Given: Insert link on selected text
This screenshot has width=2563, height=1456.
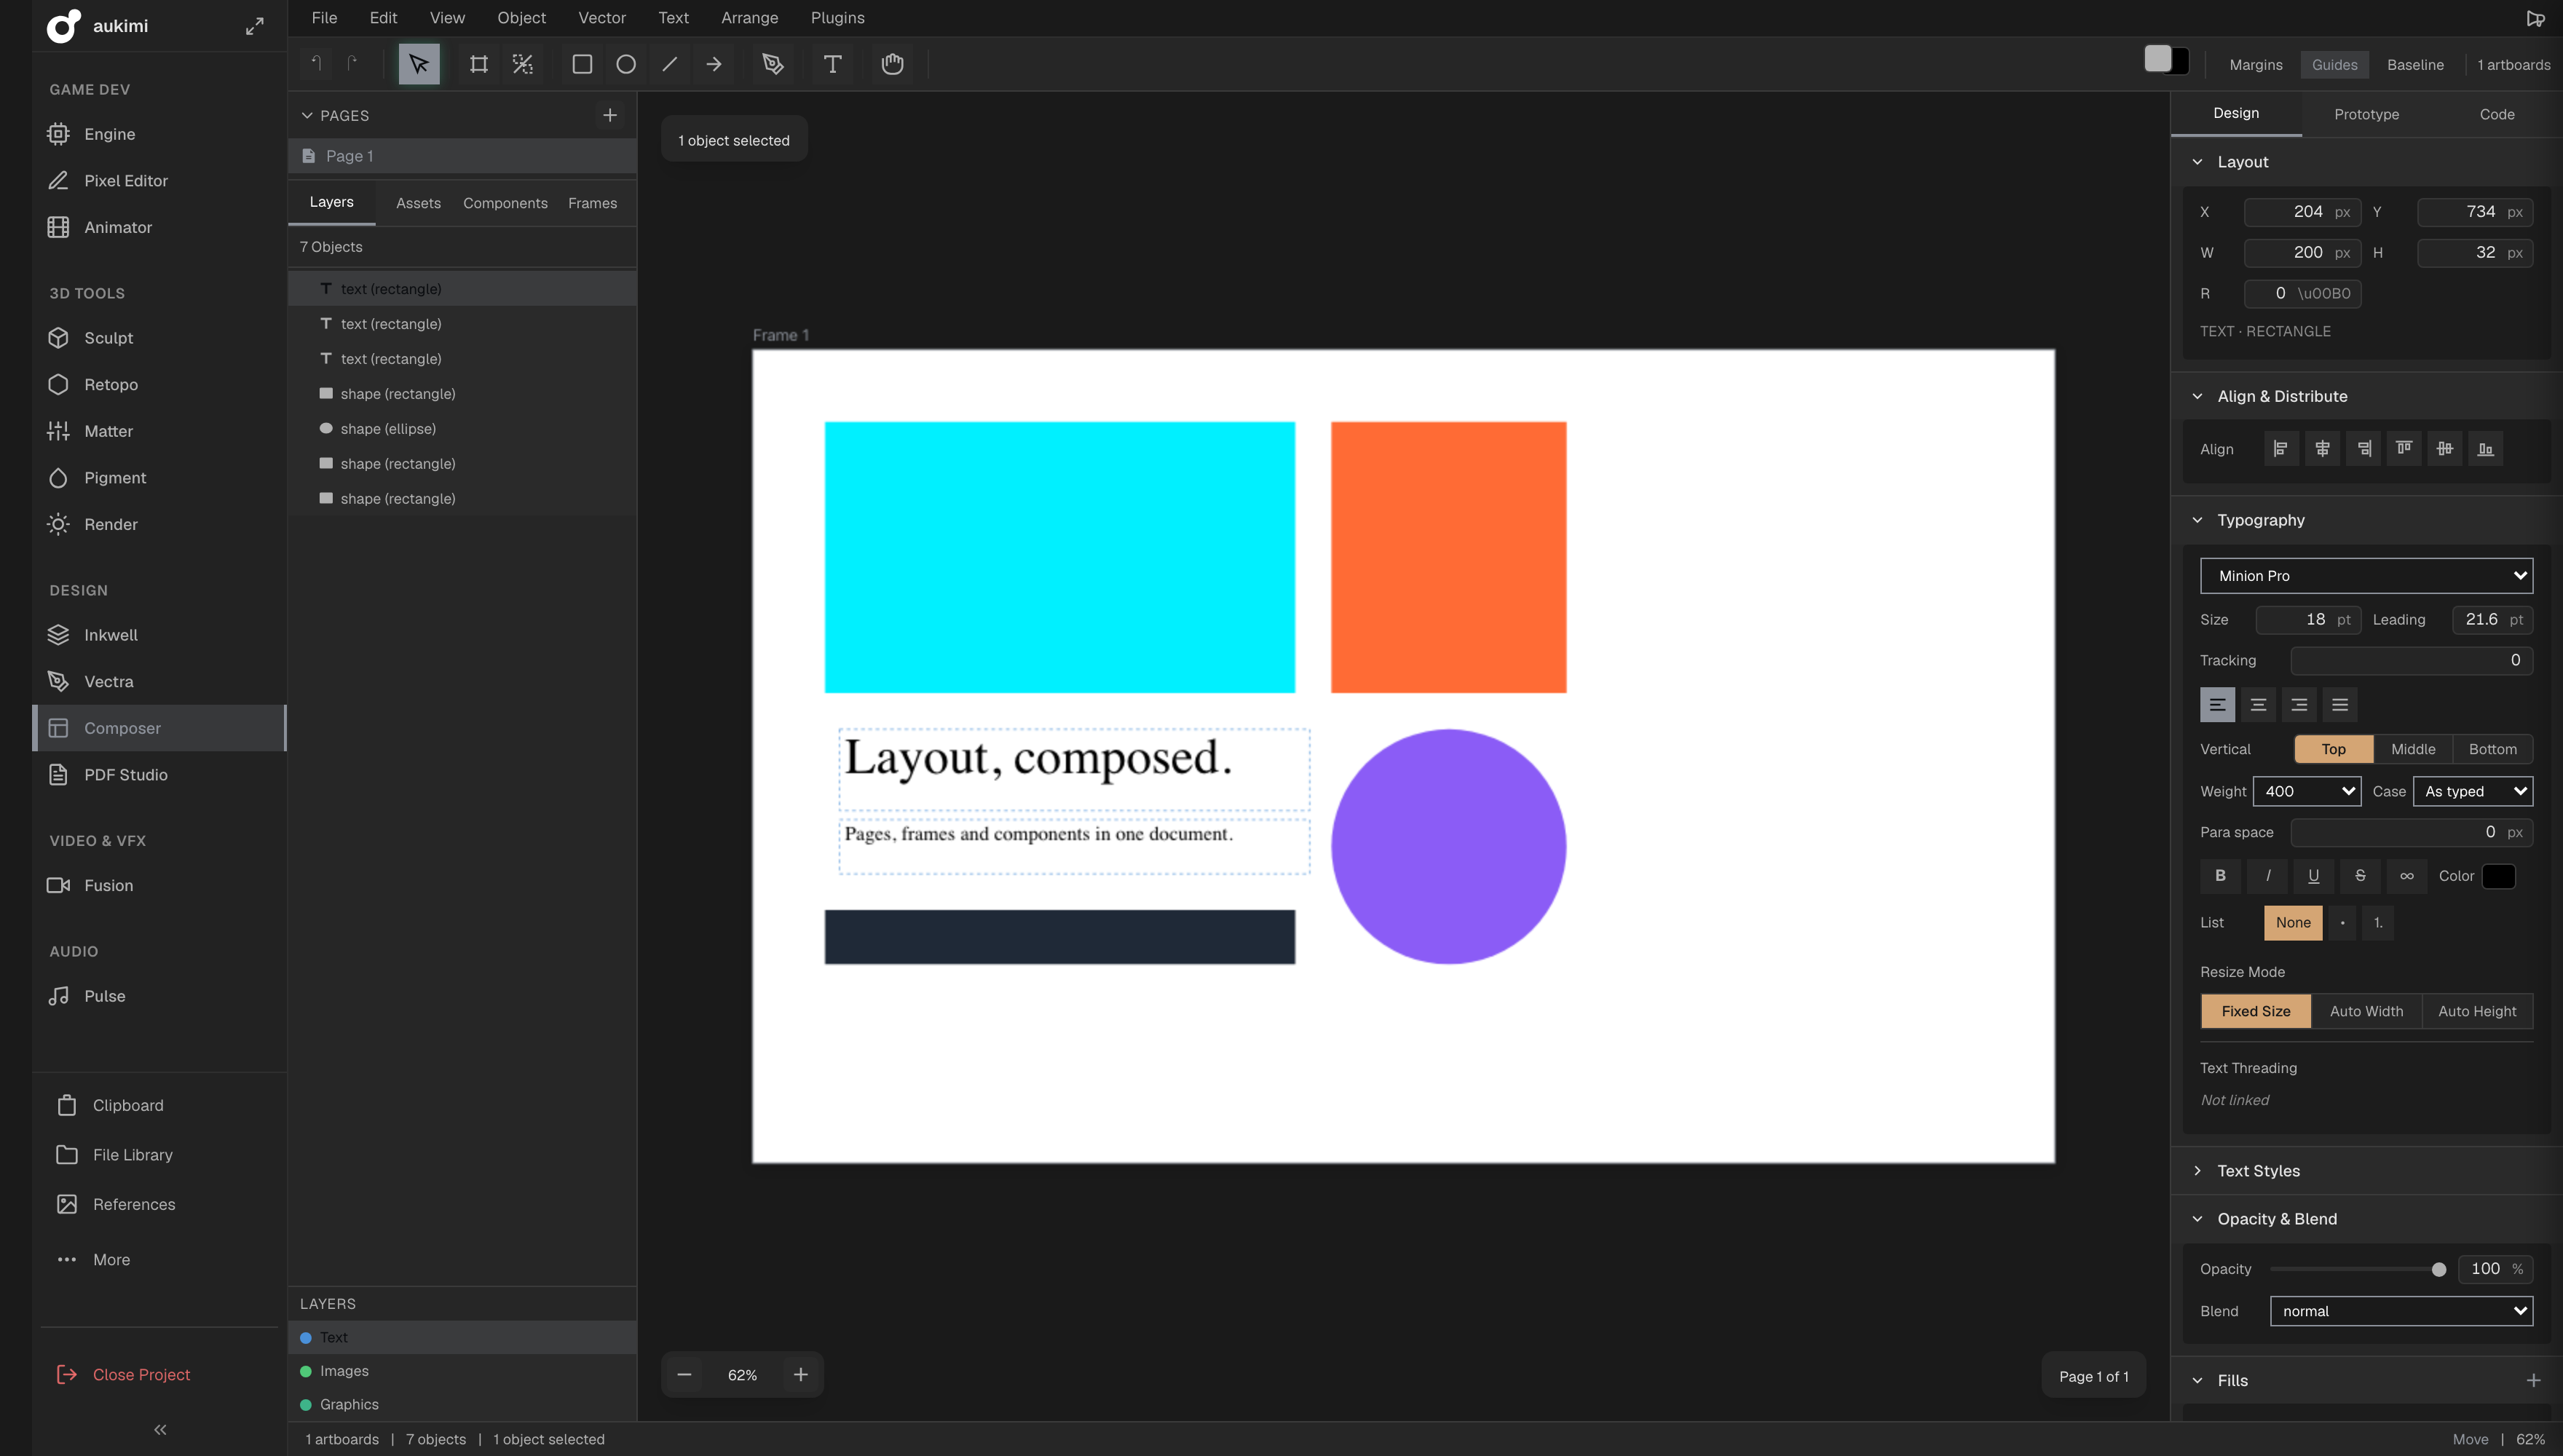Looking at the screenshot, I should coord(2407,876).
